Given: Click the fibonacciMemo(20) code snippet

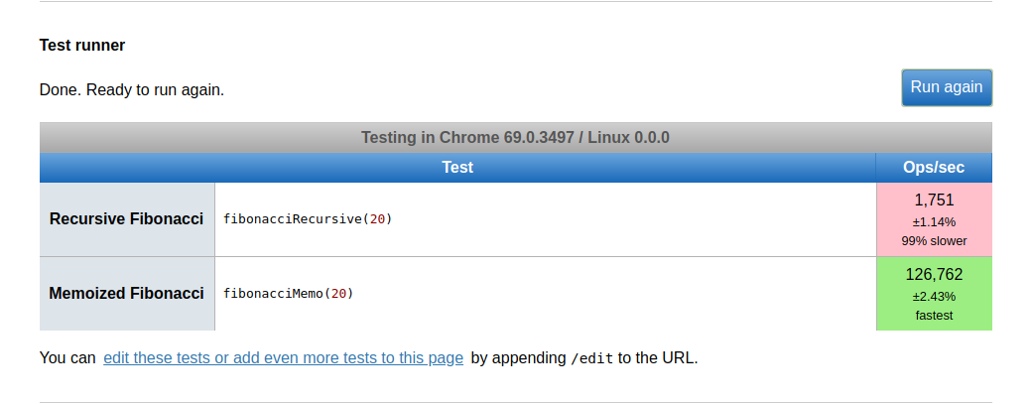Looking at the screenshot, I should (289, 294).
